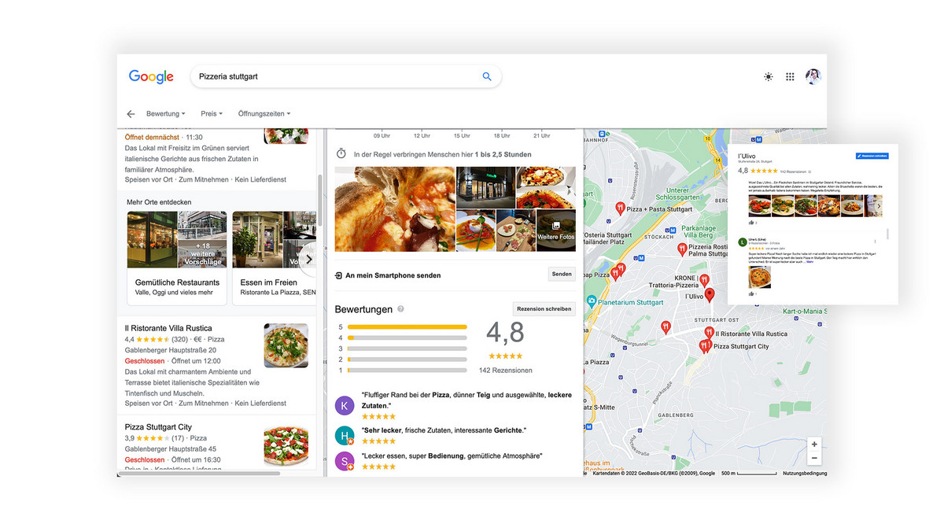
Task: Click reviewer avatar letter S
Action: coord(344,461)
